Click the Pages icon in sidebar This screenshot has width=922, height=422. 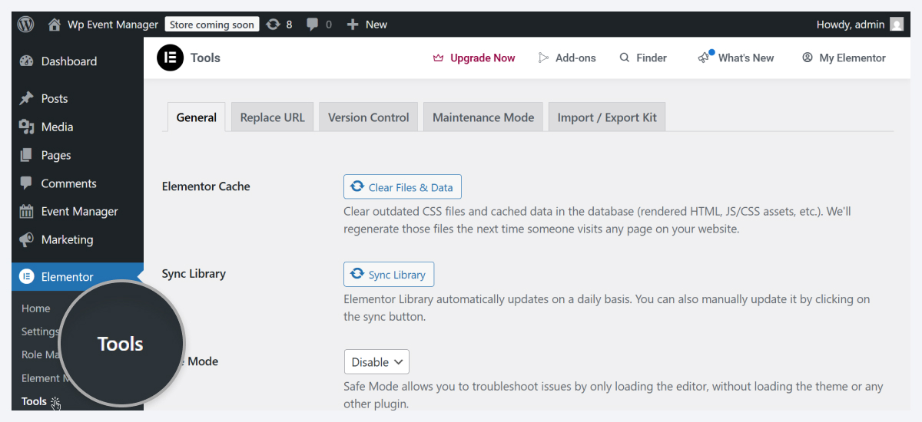[27, 155]
